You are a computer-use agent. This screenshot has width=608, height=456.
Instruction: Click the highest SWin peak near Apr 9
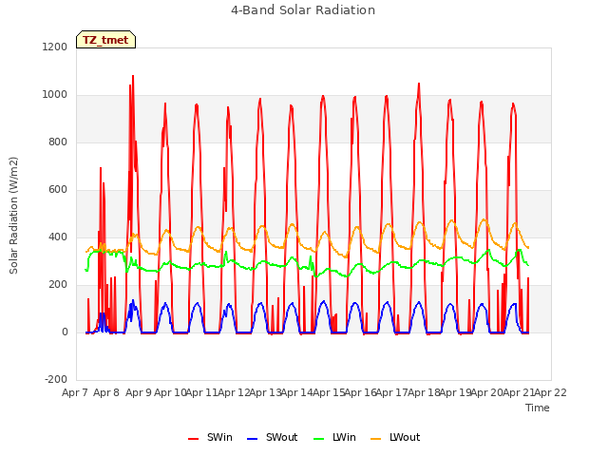[x=133, y=76]
